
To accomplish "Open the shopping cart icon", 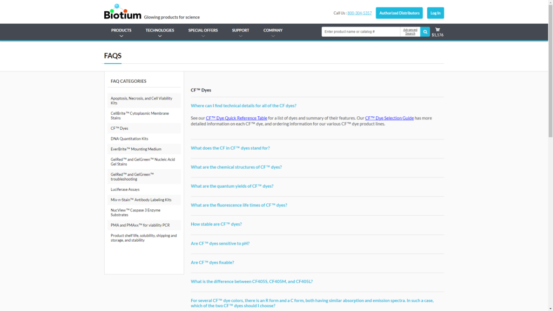I will point(437,30).
